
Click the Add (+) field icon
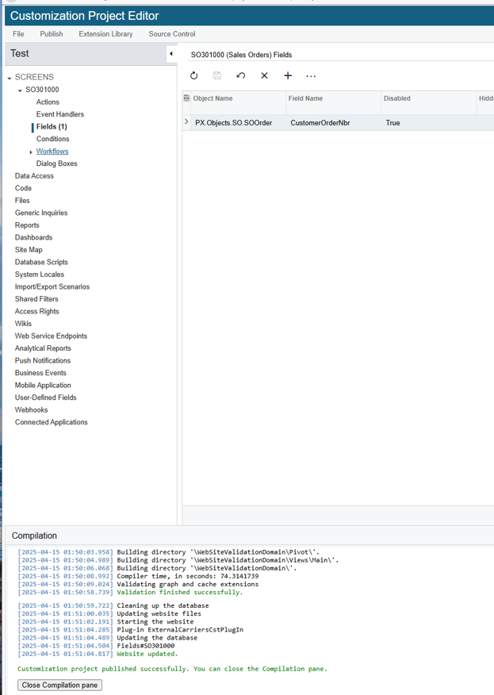coord(288,76)
